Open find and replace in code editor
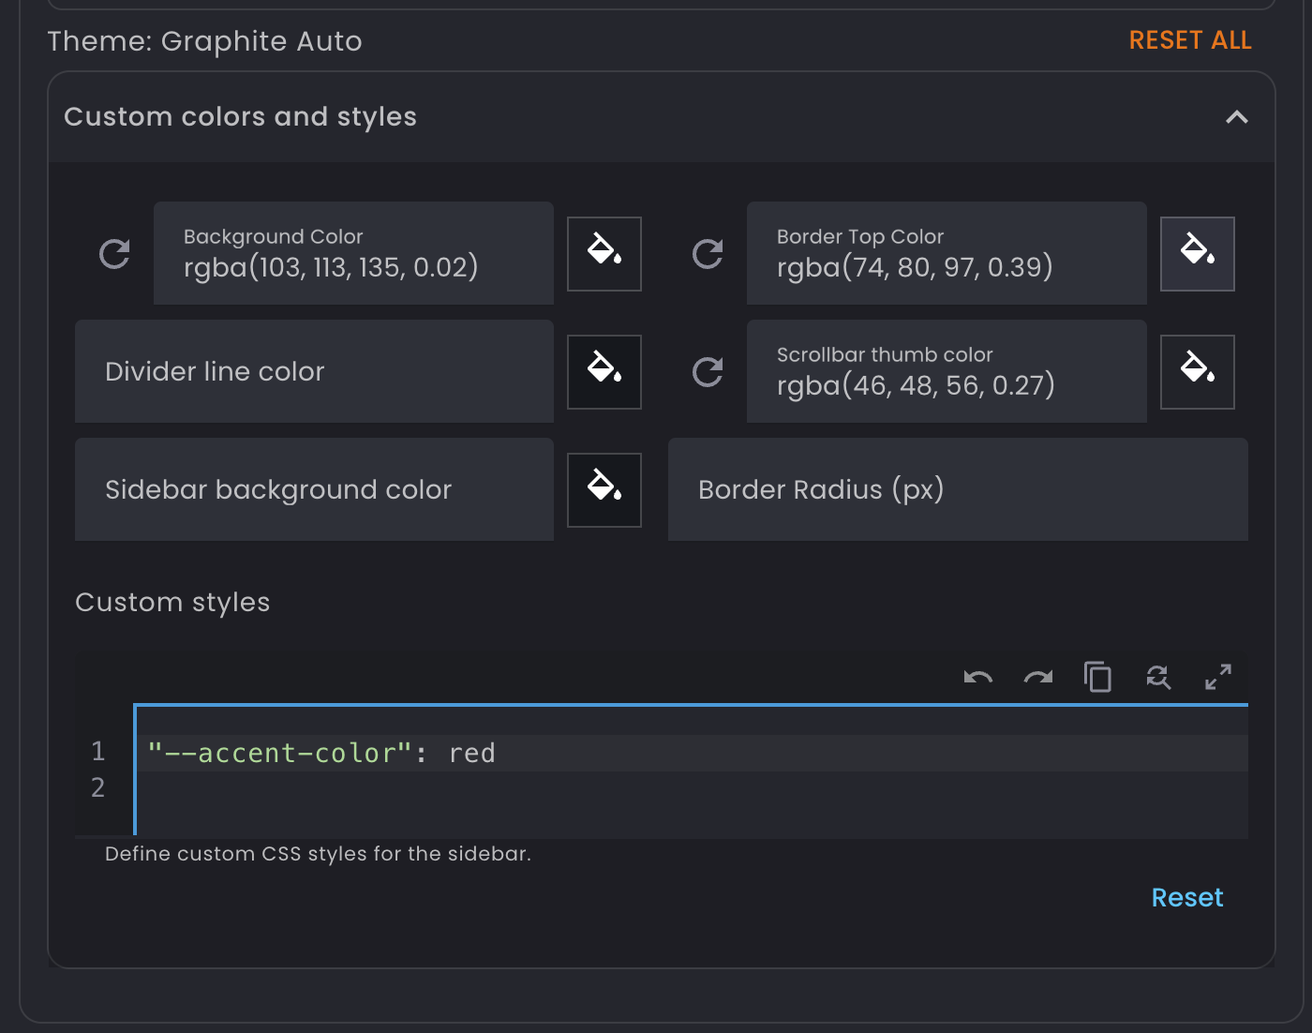The width and height of the screenshot is (1312, 1033). pos(1158,677)
